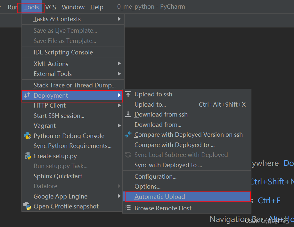The width and height of the screenshot is (294, 227).
Task: Expand the Google App Engine submenu arrow
Action: 119,196
